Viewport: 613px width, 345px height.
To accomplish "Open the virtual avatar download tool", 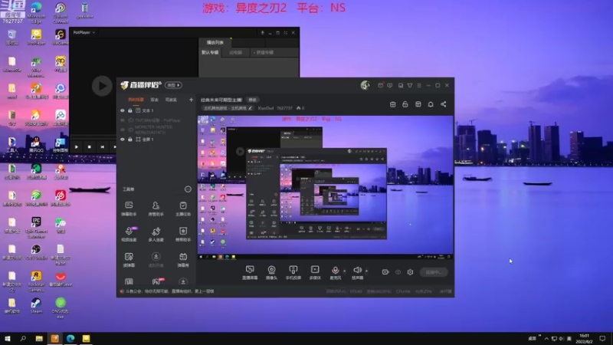I will pos(156,259).
